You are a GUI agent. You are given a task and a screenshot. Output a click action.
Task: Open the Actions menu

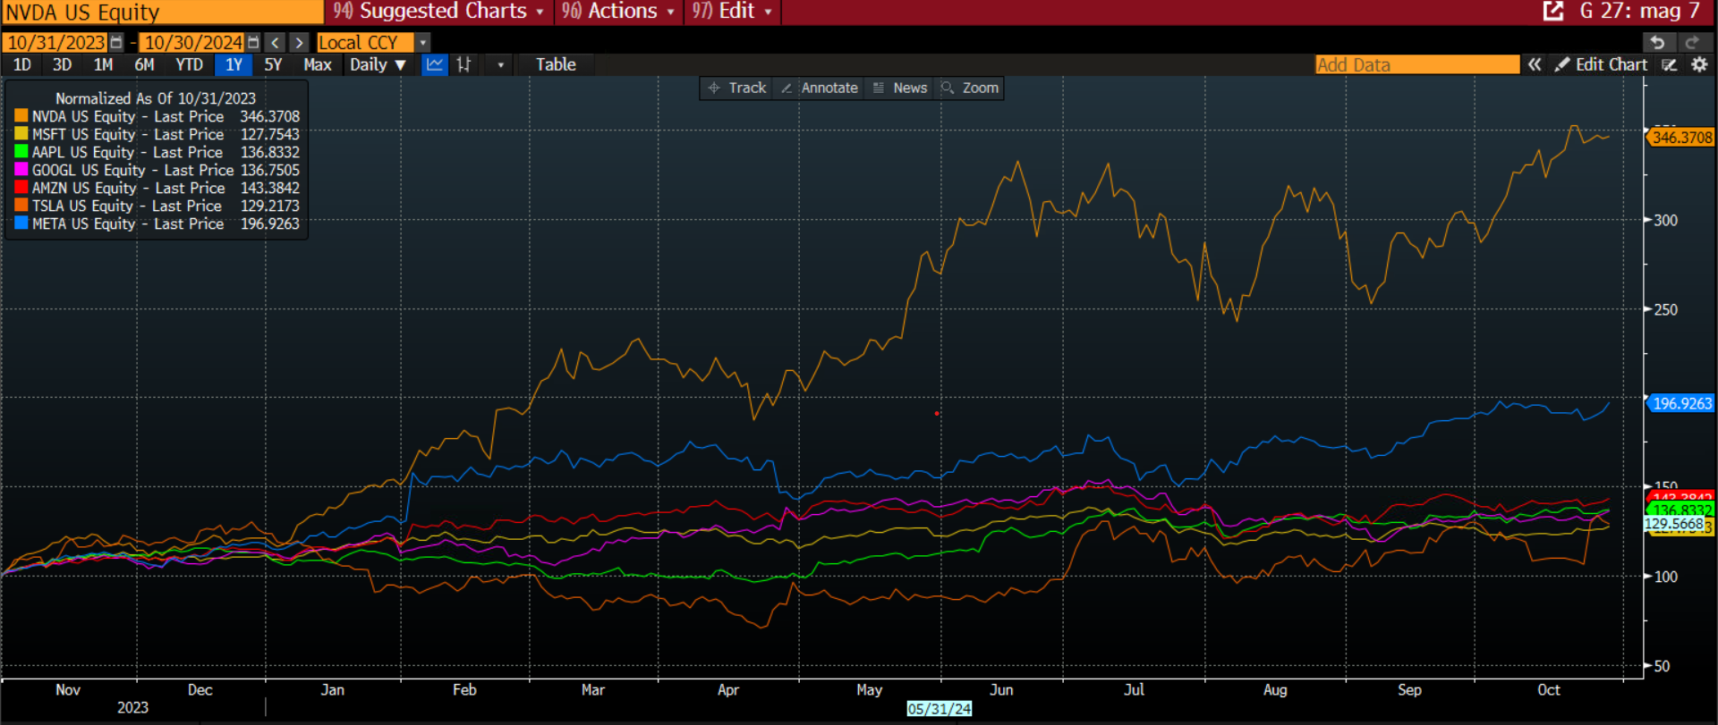point(619,12)
